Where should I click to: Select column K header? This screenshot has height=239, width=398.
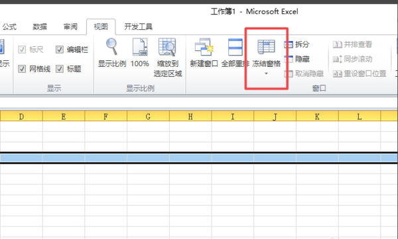click(317, 116)
